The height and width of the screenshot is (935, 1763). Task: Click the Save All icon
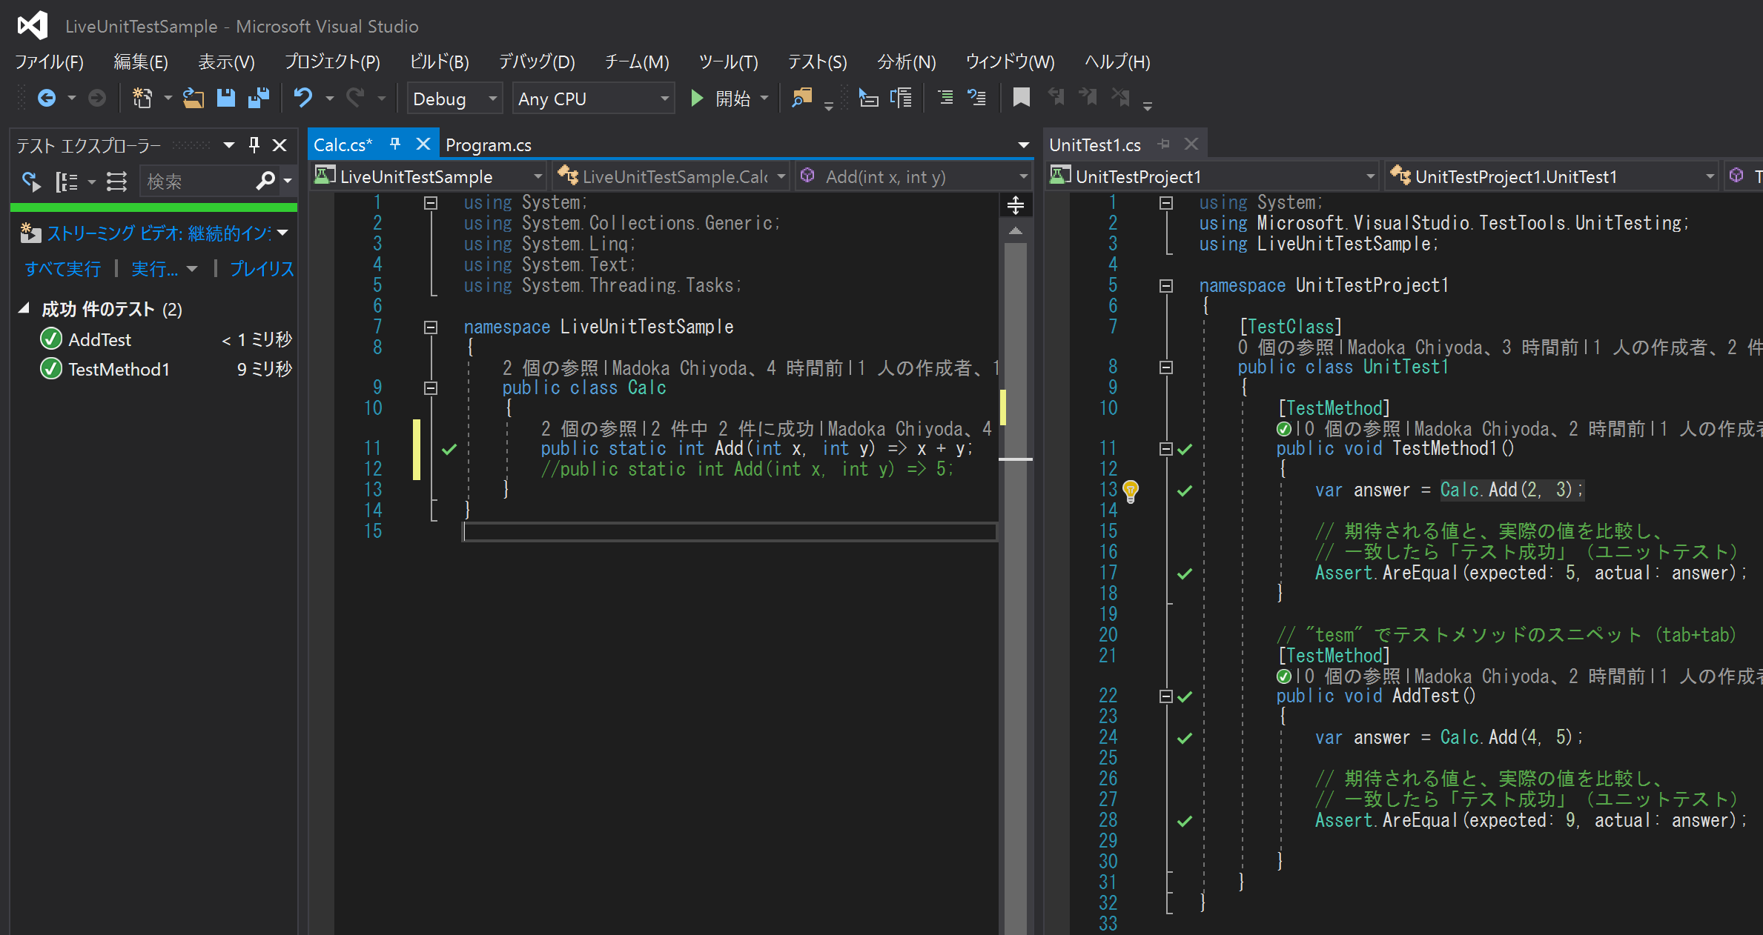pos(259,98)
